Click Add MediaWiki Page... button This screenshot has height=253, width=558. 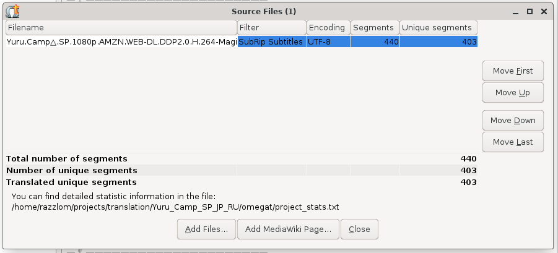point(288,229)
